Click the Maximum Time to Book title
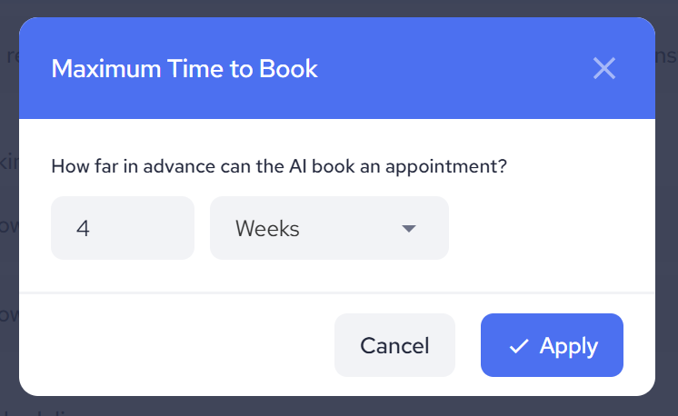678x416 pixels. 184,68
